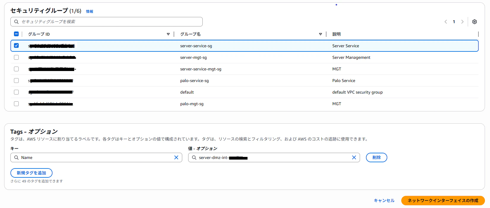Toggle the select-all header checkbox
490x208 pixels.
coord(16,34)
